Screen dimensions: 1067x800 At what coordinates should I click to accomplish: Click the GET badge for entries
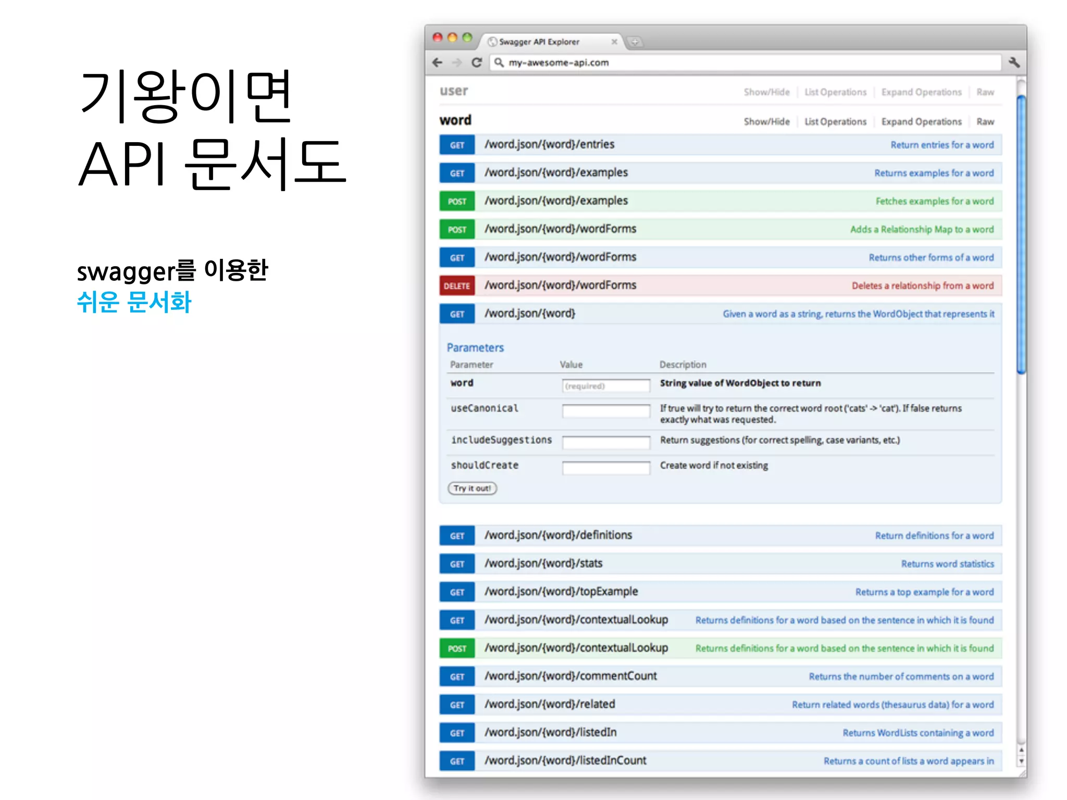coord(457,145)
